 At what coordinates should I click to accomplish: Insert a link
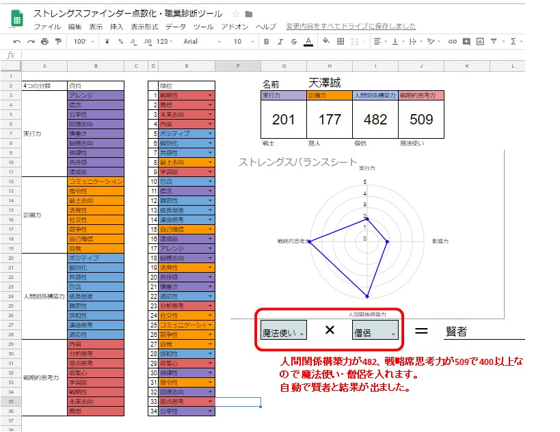pos(453,42)
